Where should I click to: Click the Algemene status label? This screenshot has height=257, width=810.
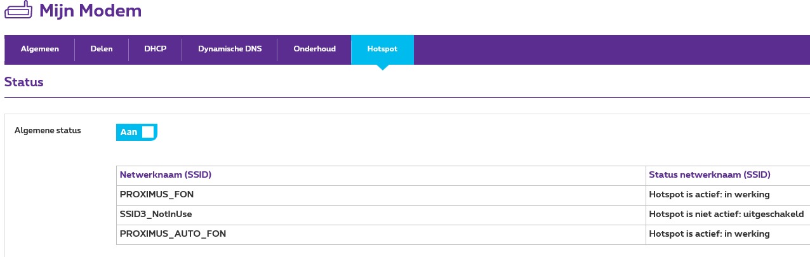pyautogui.click(x=48, y=131)
